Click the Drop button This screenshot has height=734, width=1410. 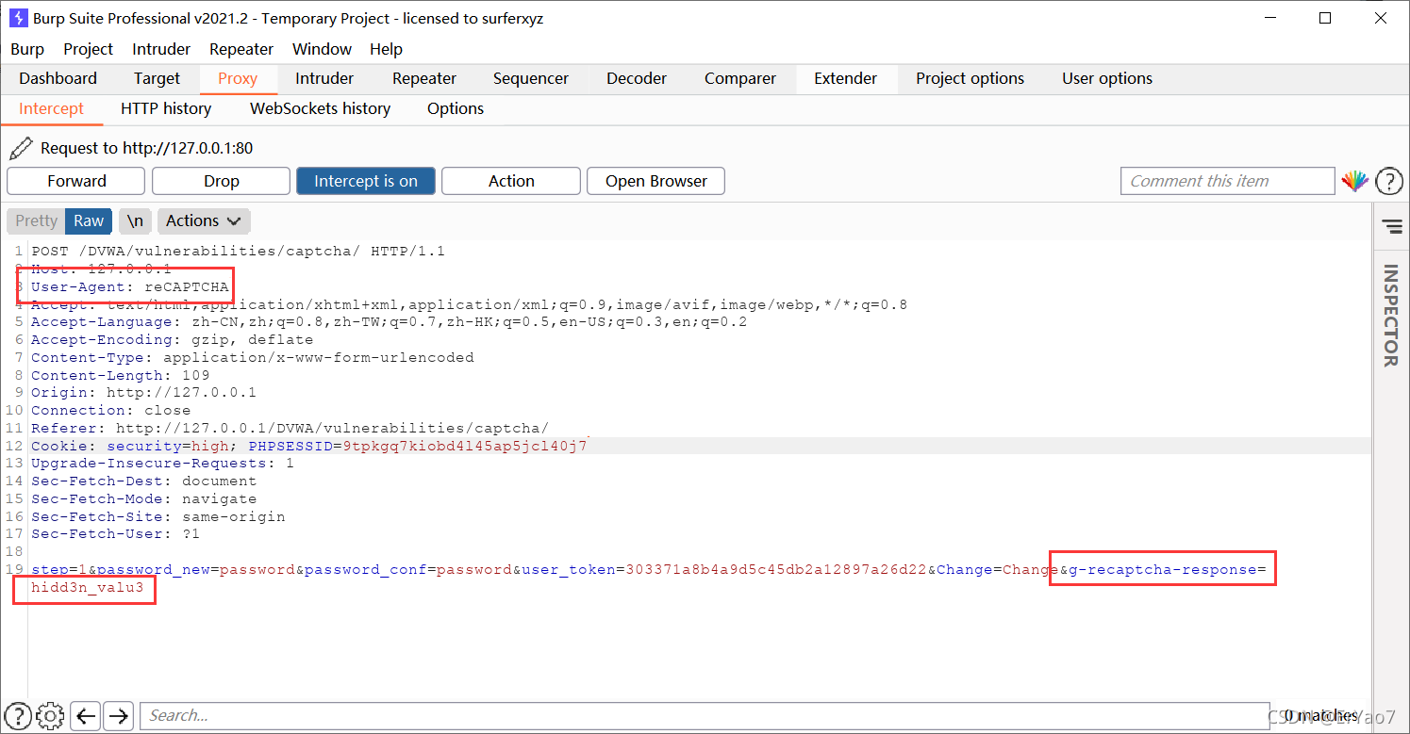pos(222,181)
